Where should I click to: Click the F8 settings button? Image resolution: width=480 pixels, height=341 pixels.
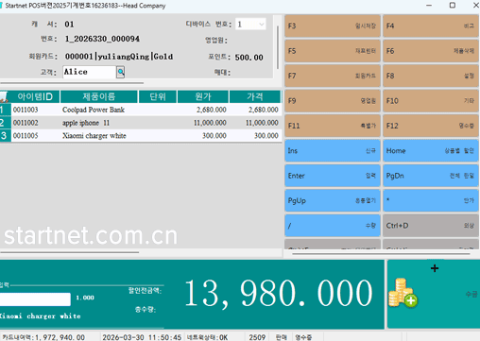pyautogui.click(x=431, y=76)
